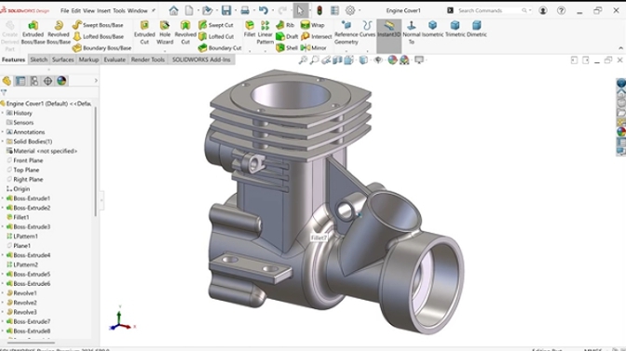Image resolution: width=626 pixels, height=351 pixels.
Task: Open the Curves tool menu
Action: pos(367,29)
